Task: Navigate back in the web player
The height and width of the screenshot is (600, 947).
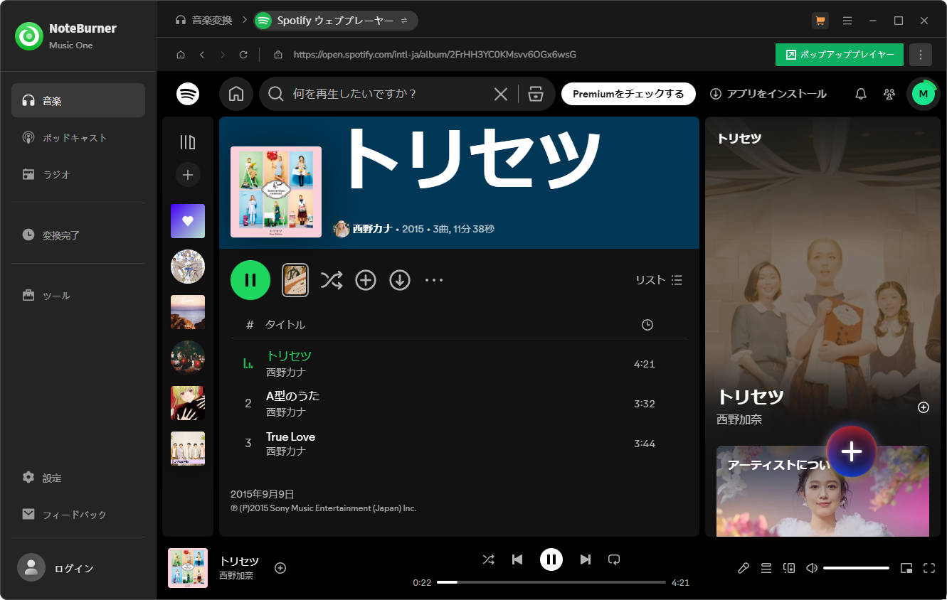Action: pos(202,55)
